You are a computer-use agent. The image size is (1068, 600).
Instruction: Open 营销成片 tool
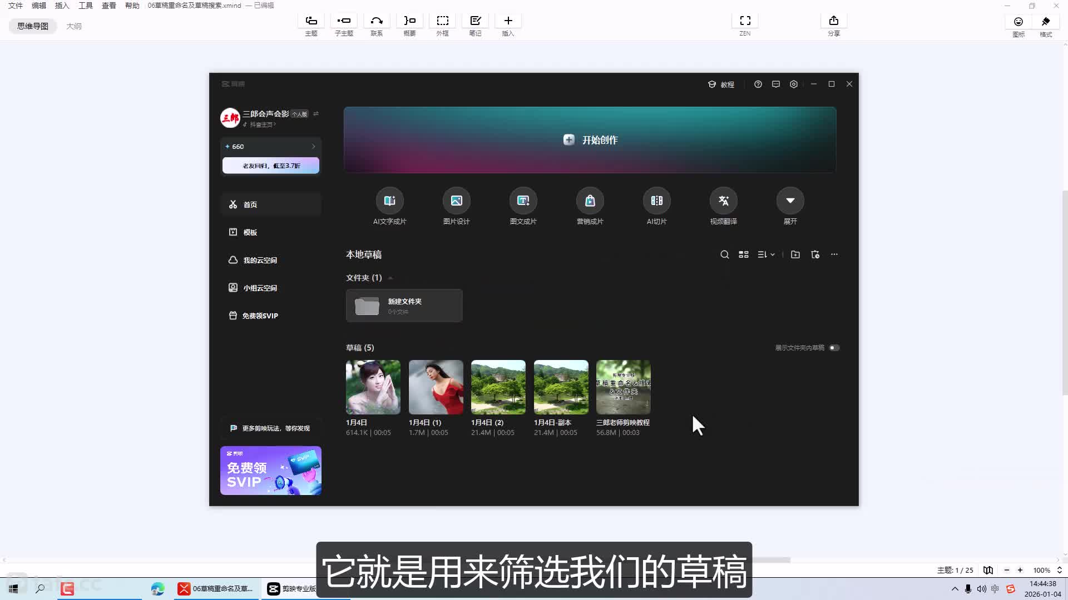tap(590, 201)
